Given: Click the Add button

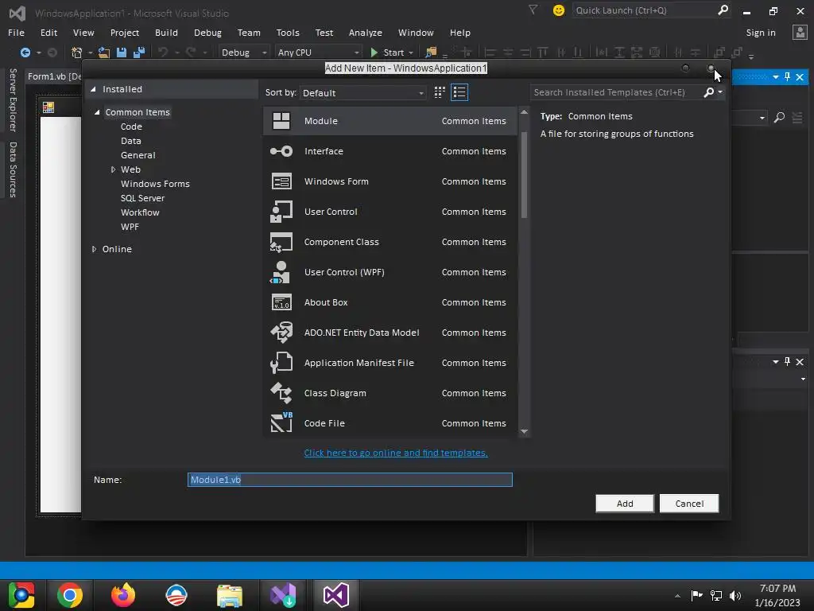Looking at the screenshot, I should [625, 504].
